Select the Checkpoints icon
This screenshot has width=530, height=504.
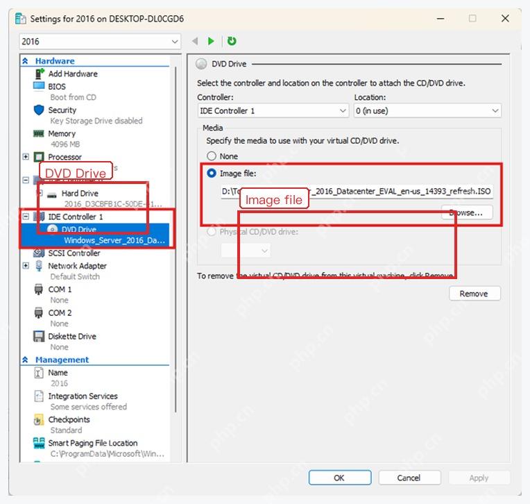(39, 420)
